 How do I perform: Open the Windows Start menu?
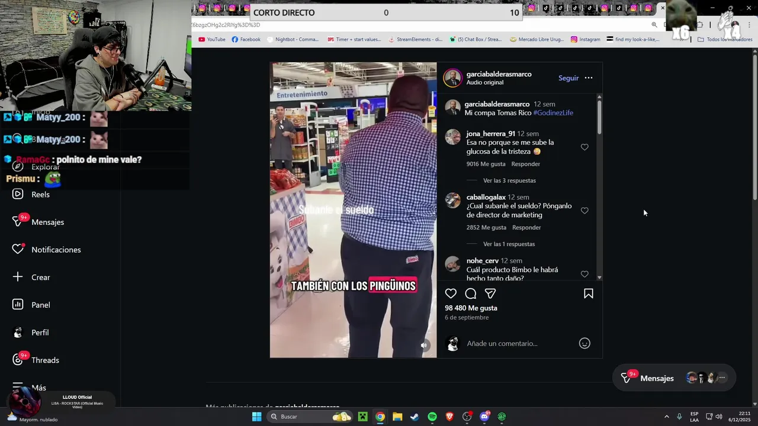[x=256, y=417]
